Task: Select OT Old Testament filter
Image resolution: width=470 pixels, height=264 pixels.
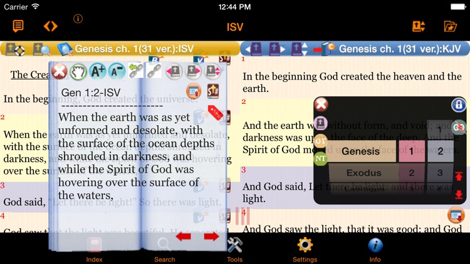Action: [320, 141]
